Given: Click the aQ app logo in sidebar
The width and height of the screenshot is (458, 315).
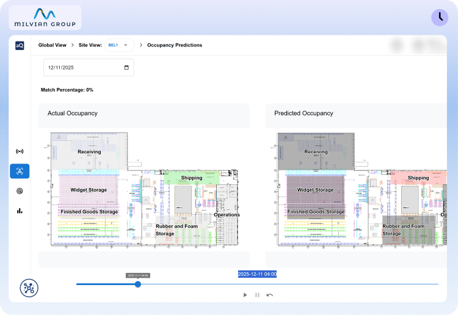Looking at the screenshot, I should (20, 46).
